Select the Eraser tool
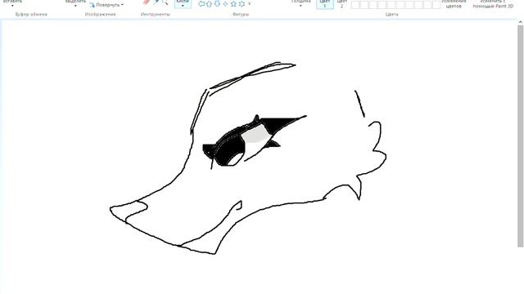The image size is (524, 294). [x=147, y=2]
